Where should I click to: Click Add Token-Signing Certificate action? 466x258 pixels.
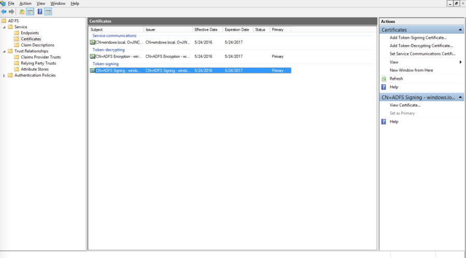pyautogui.click(x=418, y=38)
